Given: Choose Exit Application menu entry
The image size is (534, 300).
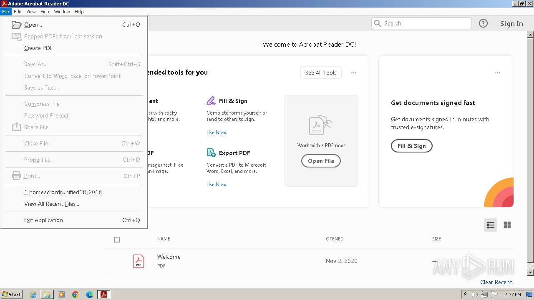Looking at the screenshot, I should pos(74,220).
